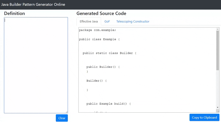Click the code scrollbar up arrow
Viewport: 221px width, 122px height.
point(217,29)
